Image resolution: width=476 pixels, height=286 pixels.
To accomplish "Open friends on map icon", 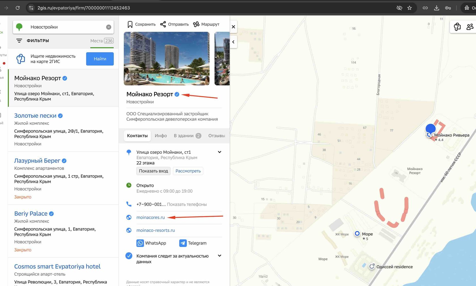I will (470, 27).
